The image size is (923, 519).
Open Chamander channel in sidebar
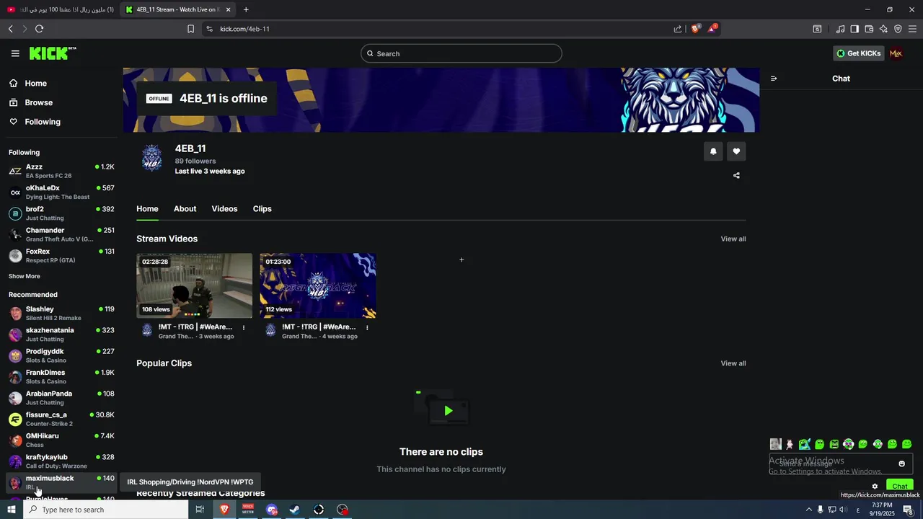point(61,234)
